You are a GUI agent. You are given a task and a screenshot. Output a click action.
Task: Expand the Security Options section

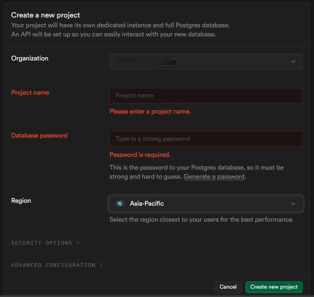coord(42,243)
